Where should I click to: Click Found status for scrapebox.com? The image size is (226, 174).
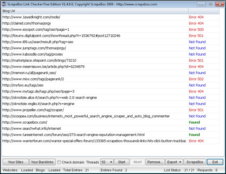coord(195,122)
